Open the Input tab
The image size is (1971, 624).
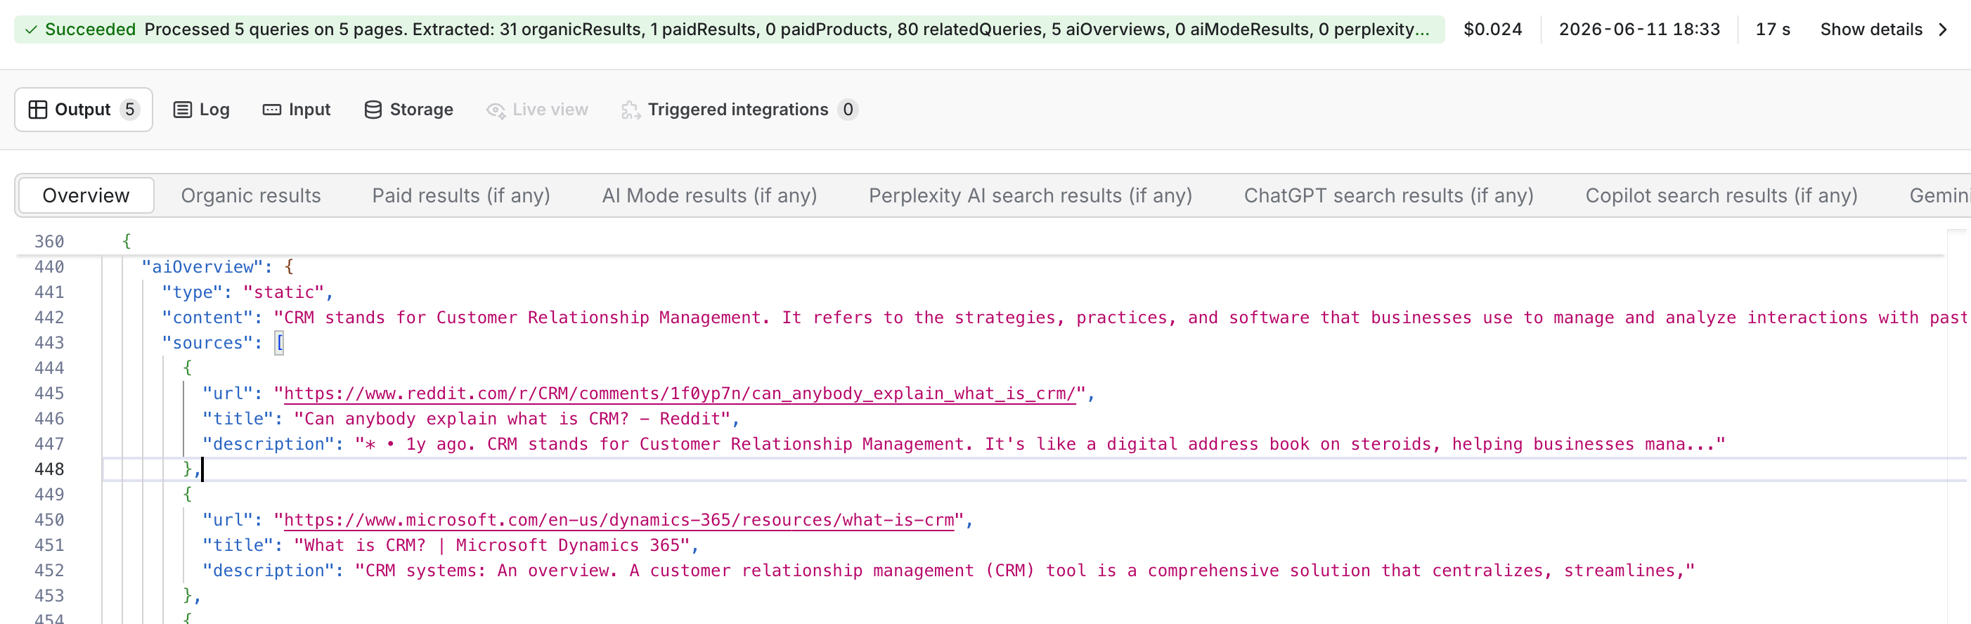point(296,110)
